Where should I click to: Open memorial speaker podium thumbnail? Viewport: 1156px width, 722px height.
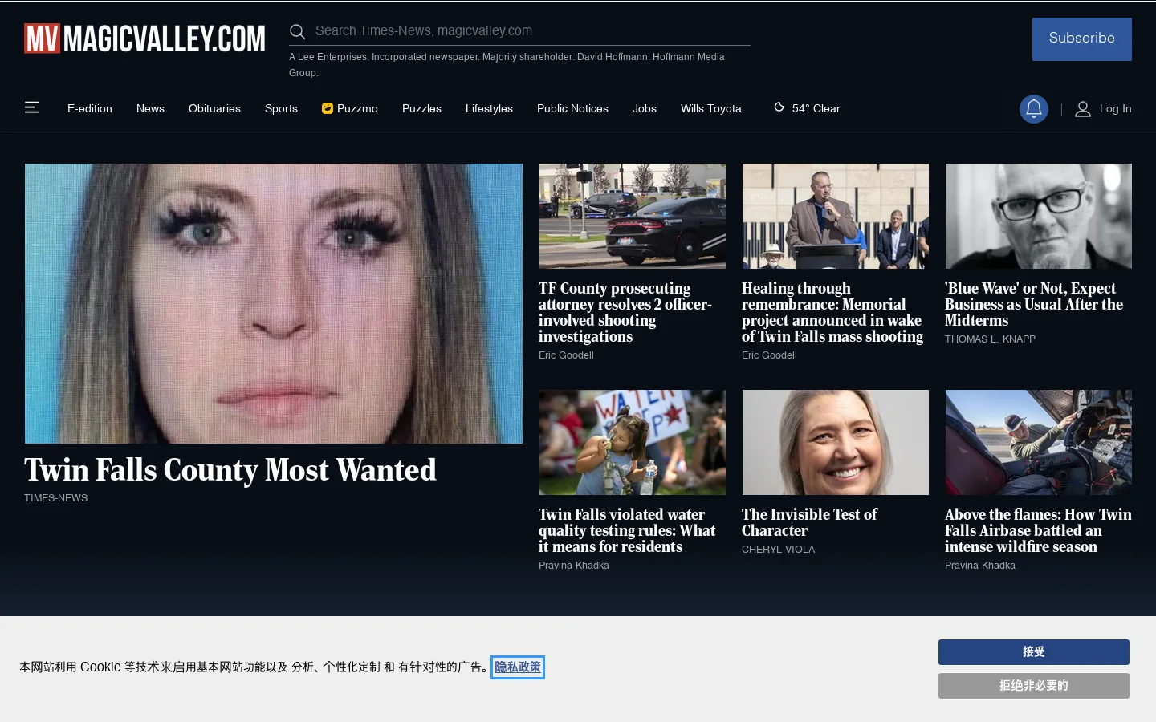[836, 216]
